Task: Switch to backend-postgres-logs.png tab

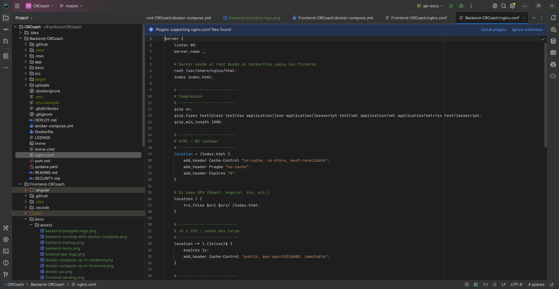Action: tap(252, 18)
